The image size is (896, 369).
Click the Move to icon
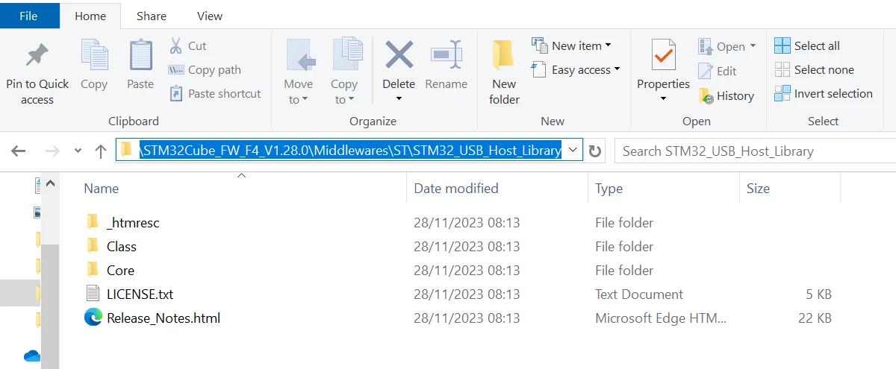coord(299,56)
